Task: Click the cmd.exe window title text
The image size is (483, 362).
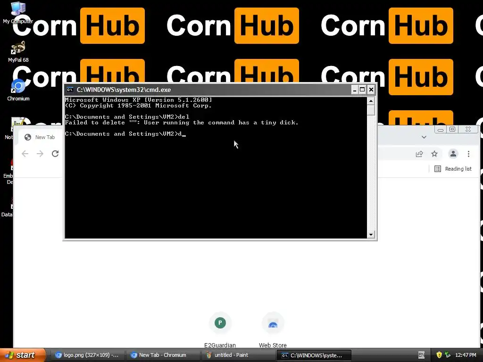Action: (x=124, y=90)
